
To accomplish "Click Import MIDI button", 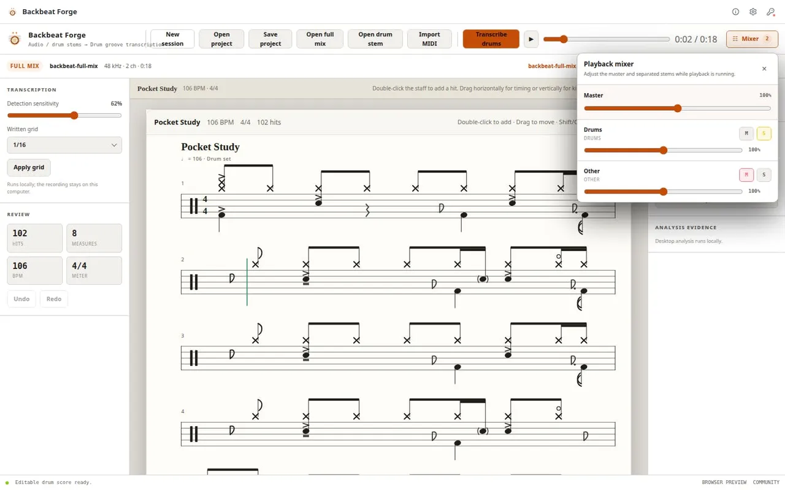I will pyautogui.click(x=429, y=39).
